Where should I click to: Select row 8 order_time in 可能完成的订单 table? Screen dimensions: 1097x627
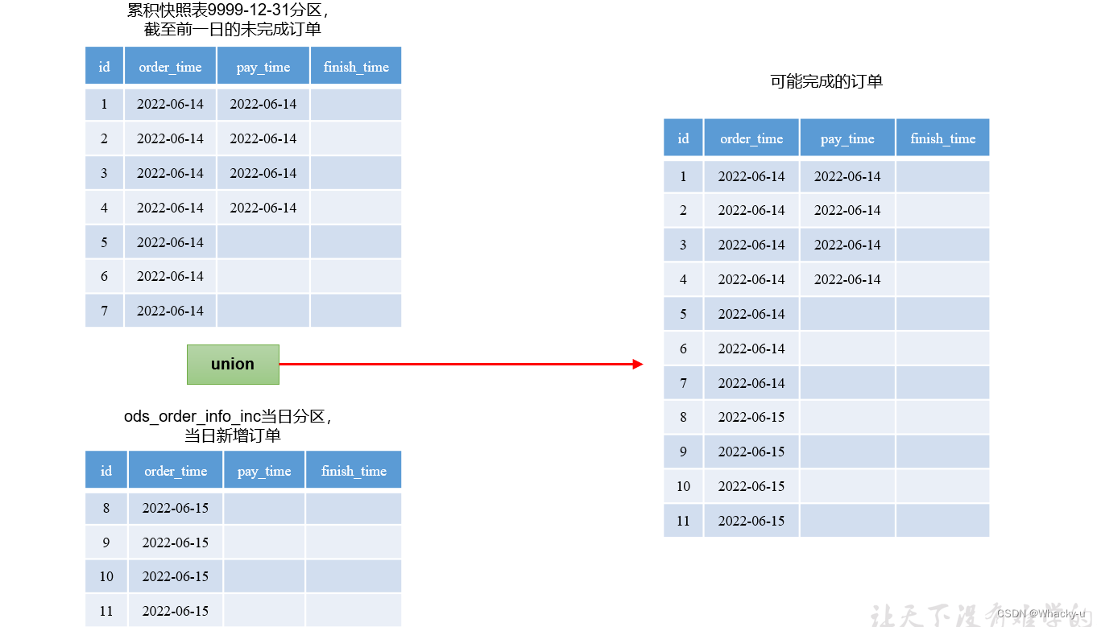click(751, 417)
